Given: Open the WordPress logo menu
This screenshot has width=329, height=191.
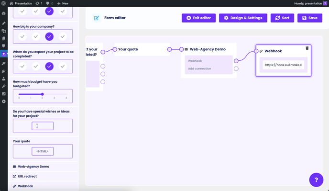Looking at the screenshot, I should click(3, 3).
